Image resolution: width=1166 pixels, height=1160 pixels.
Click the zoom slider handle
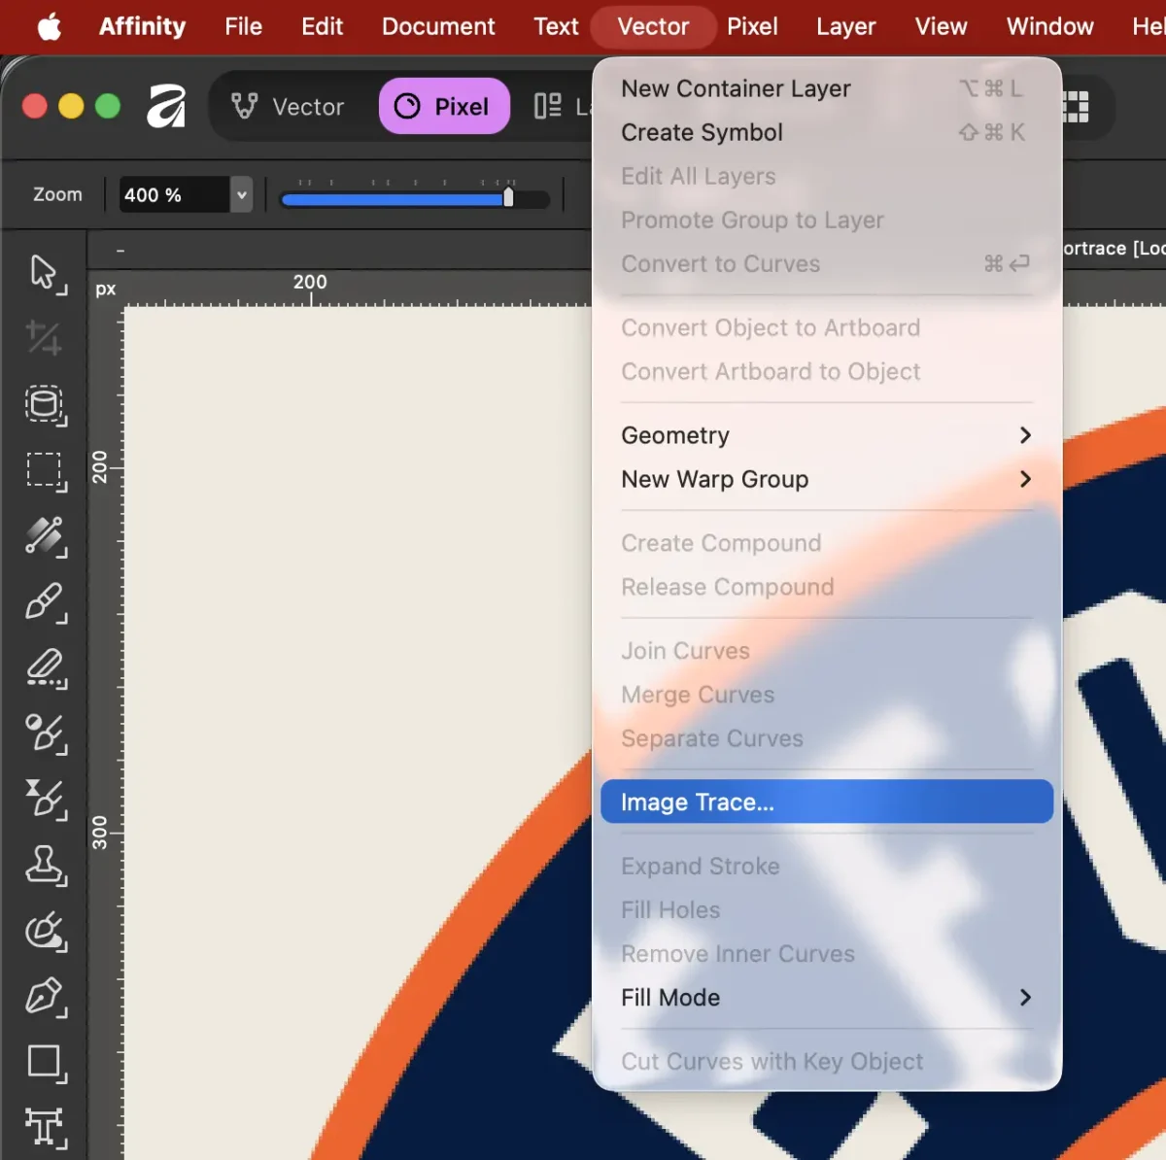pos(508,197)
